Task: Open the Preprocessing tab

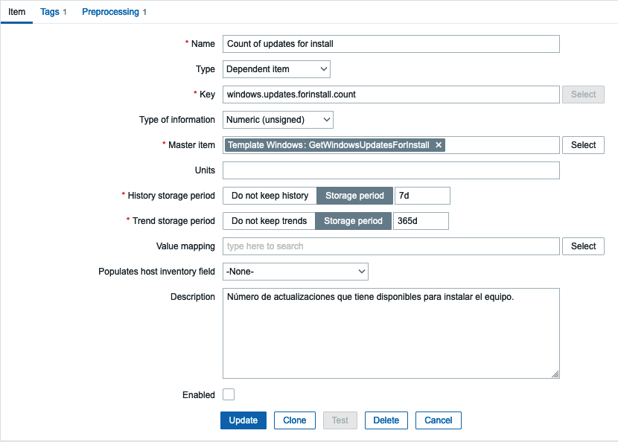Action: point(114,12)
